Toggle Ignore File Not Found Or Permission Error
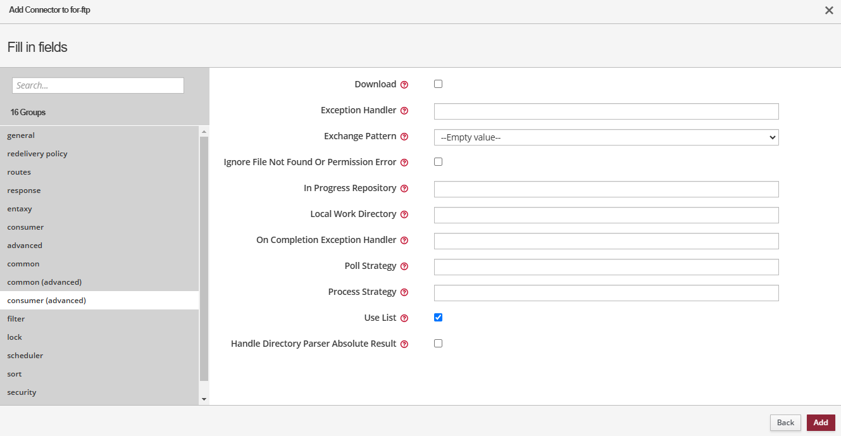841x436 pixels. pyautogui.click(x=438, y=162)
